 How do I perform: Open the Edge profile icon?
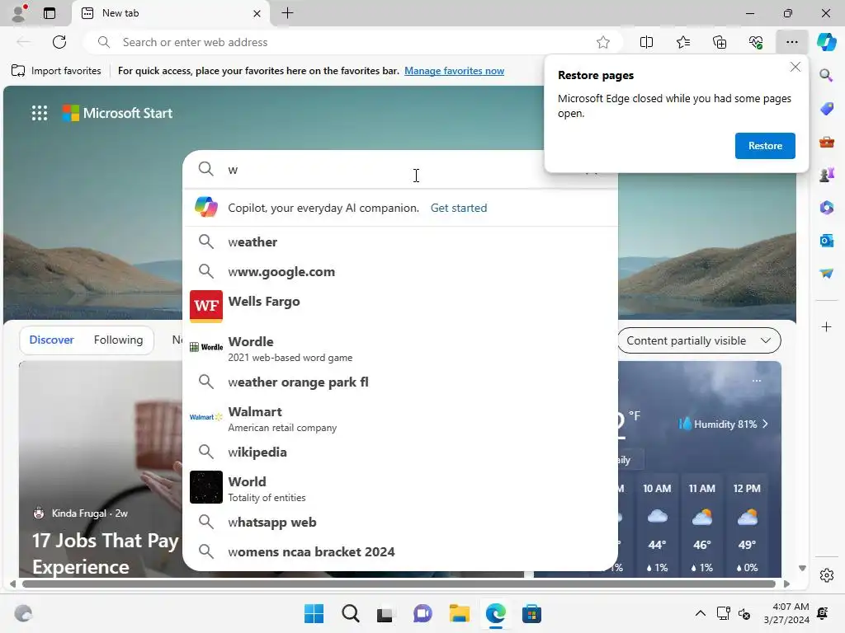click(19, 13)
